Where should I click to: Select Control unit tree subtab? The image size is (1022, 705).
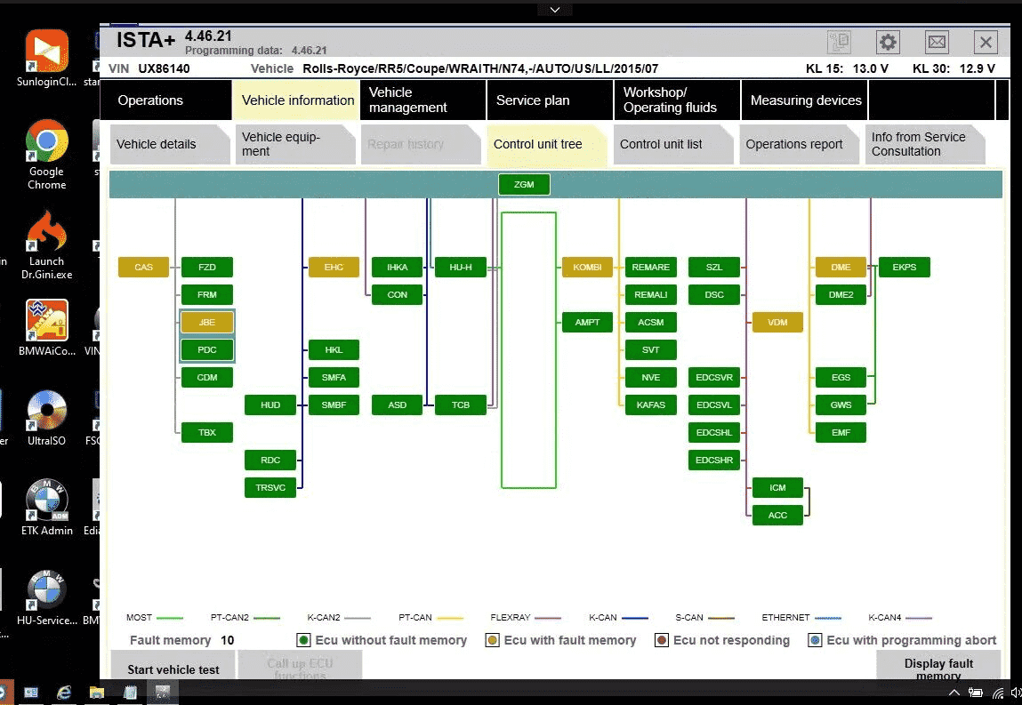click(x=547, y=144)
